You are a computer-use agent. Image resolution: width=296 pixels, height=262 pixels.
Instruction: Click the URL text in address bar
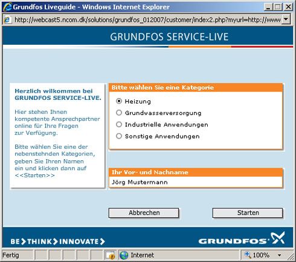pyautogui.click(x=147, y=20)
